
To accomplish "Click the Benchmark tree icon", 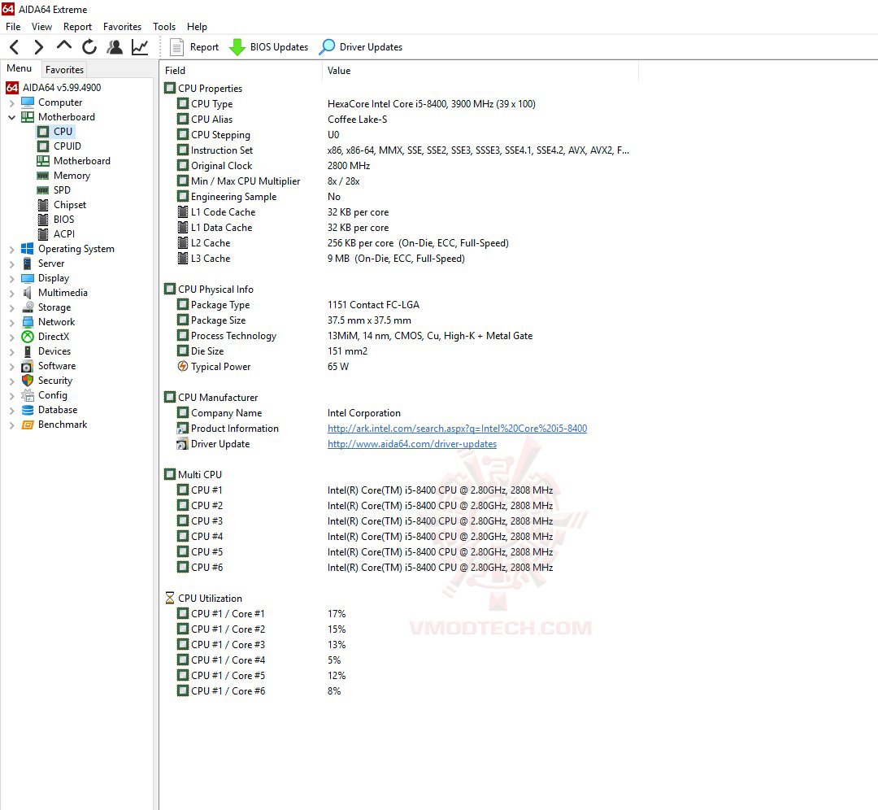I will click(28, 425).
